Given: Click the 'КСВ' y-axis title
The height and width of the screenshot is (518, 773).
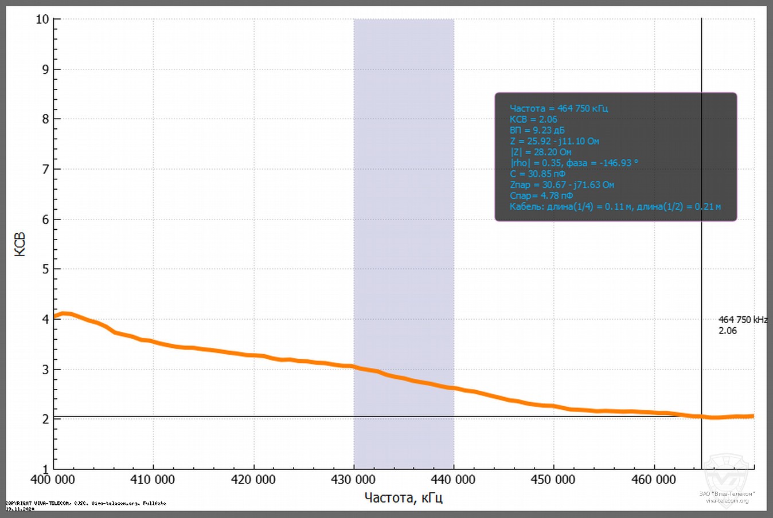Looking at the screenshot, I should point(20,244).
